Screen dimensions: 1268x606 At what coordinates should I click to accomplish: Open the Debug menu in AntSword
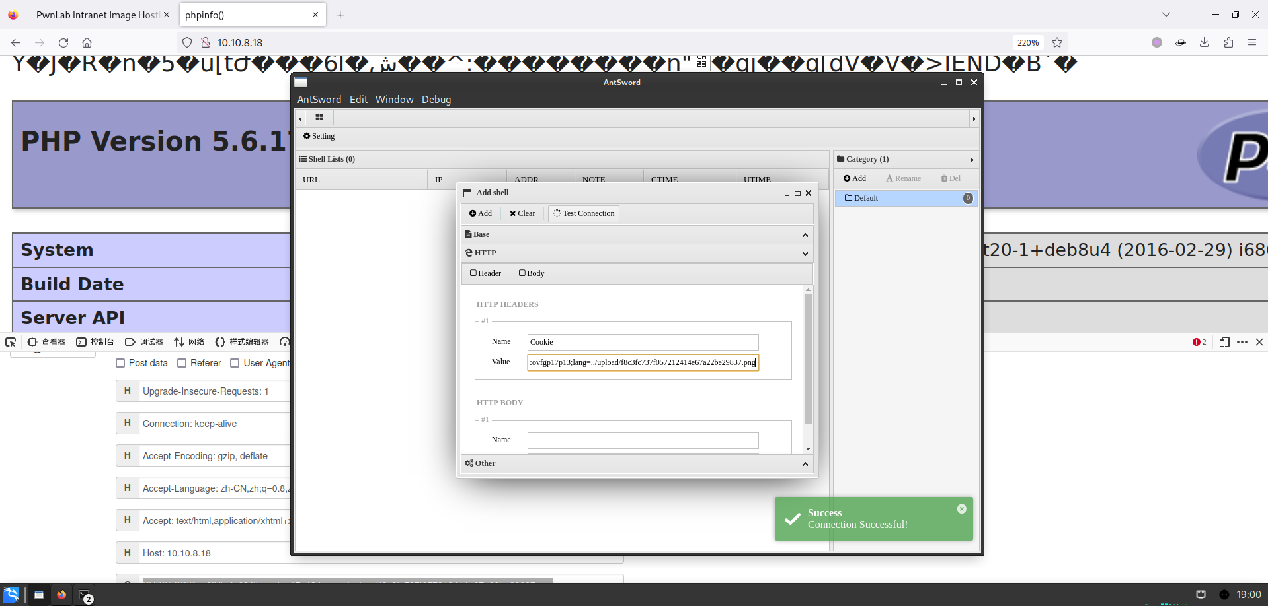click(x=436, y=100)
